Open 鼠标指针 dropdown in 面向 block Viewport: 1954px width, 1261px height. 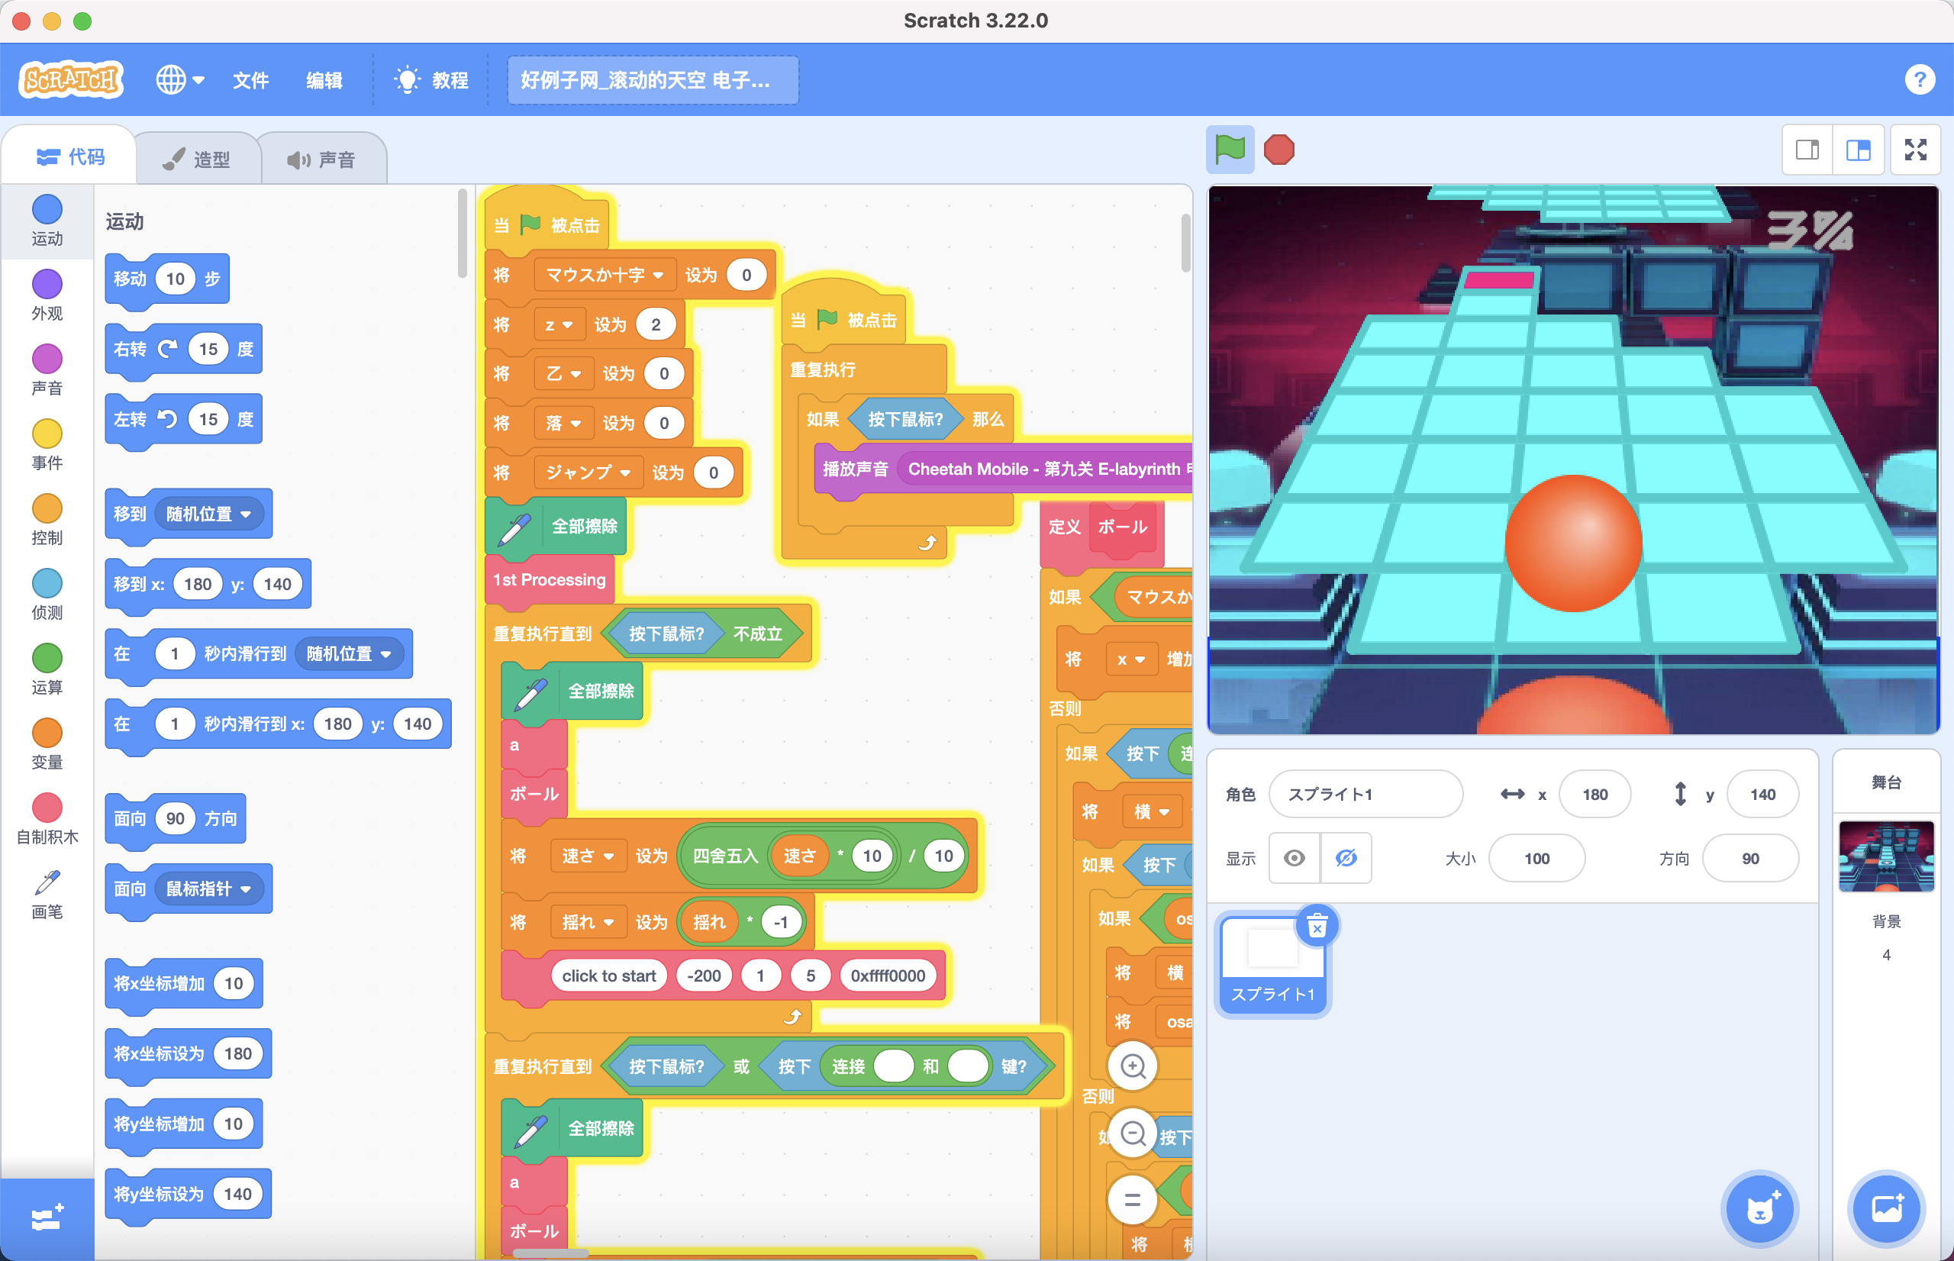210,889
